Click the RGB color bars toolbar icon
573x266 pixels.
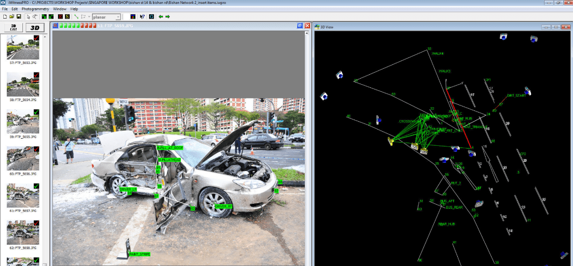[x=133, y=16]
